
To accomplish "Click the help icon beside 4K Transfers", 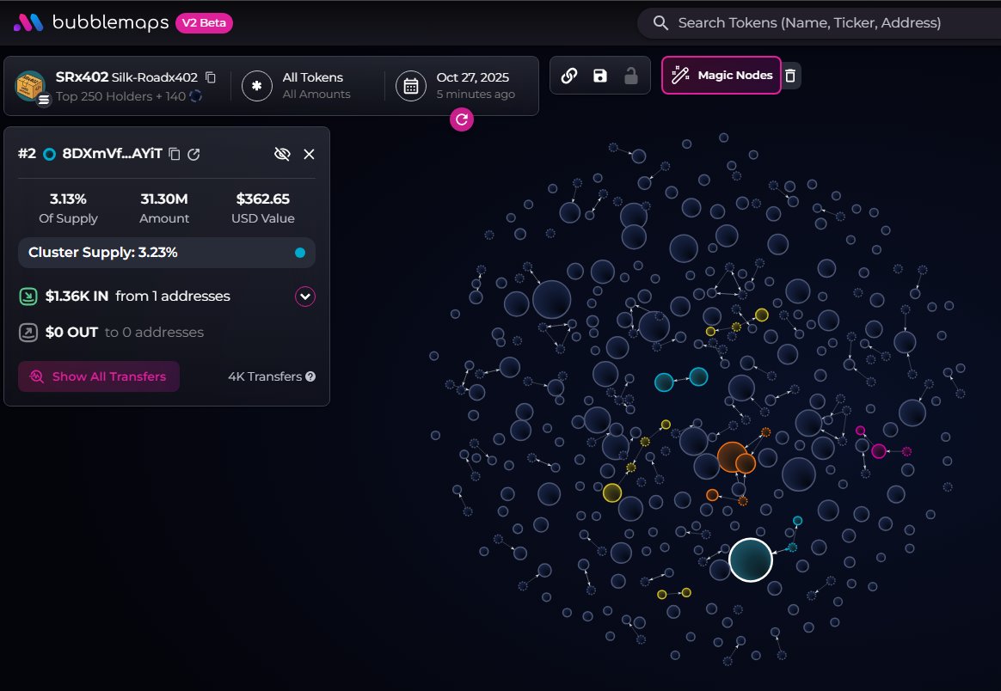I will click(310, 376).
